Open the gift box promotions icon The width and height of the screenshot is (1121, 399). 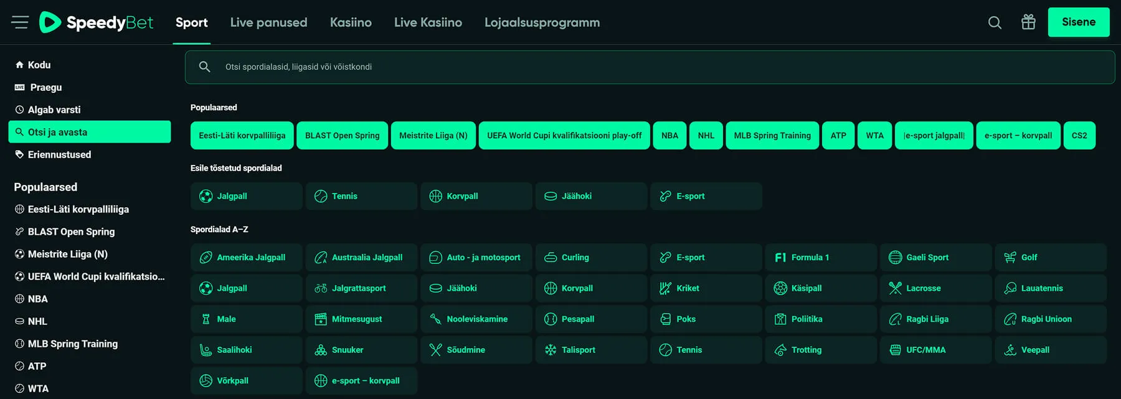(x=1028, y=22)
